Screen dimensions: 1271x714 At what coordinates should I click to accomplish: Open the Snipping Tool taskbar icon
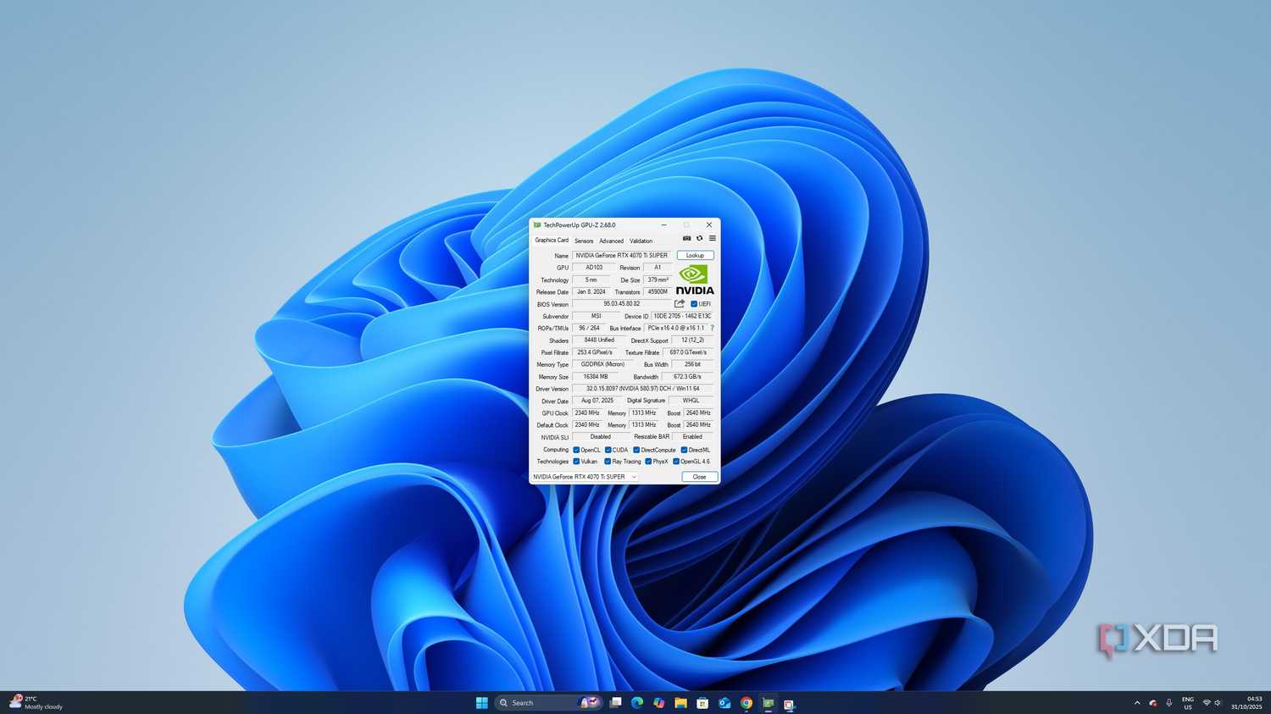[789, 703]
